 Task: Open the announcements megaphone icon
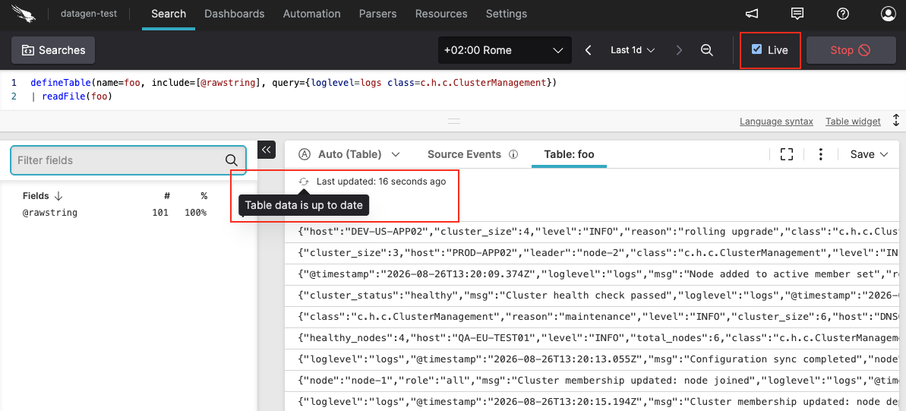pyautogui.click(x=752, y=14)
